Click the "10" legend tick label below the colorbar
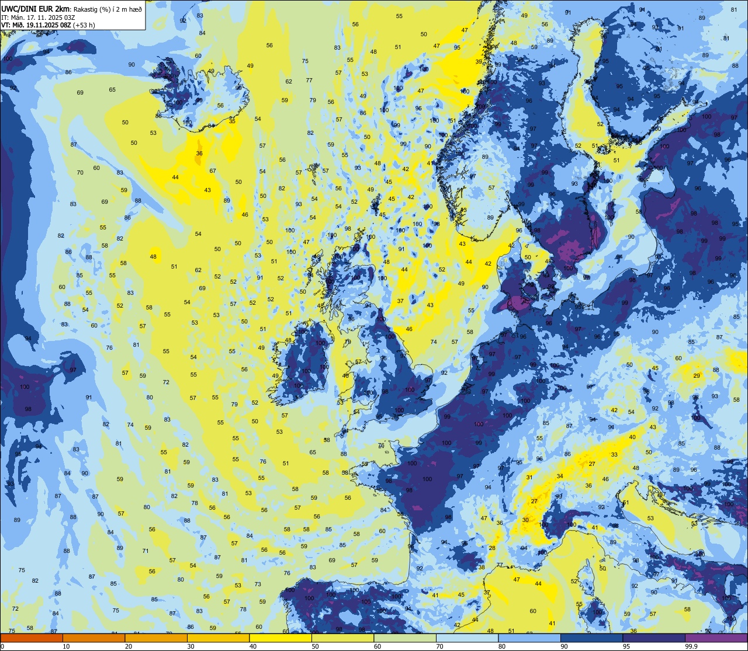 [x=66, y=646]
